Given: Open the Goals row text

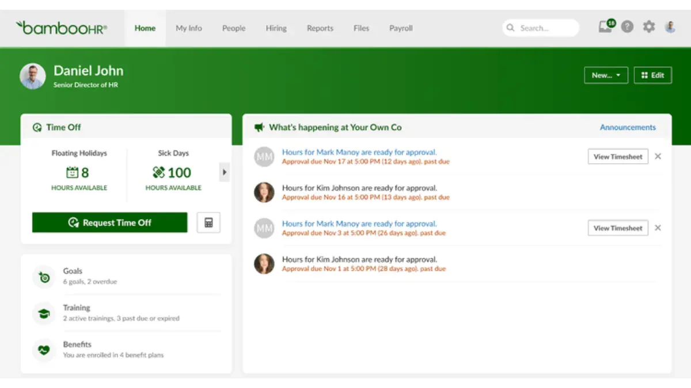Looking at the screenshot, I should (73, 271).
